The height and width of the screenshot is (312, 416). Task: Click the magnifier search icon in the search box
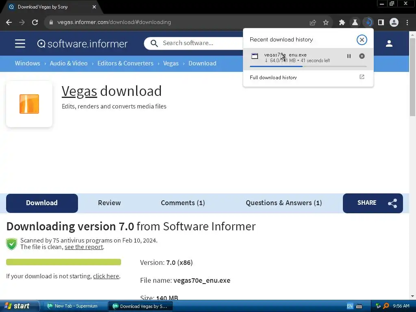(154, 43)
